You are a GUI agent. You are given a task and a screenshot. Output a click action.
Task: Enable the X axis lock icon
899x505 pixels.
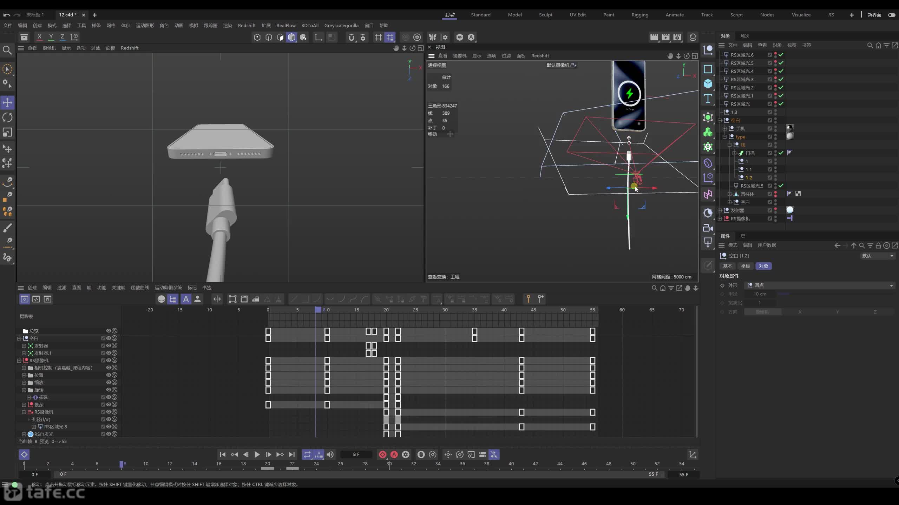point(39,37)
